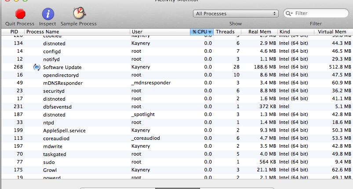353x189 pixels.
Task: Open the All Processes dropdown
Action: click(x=236, y=14)
